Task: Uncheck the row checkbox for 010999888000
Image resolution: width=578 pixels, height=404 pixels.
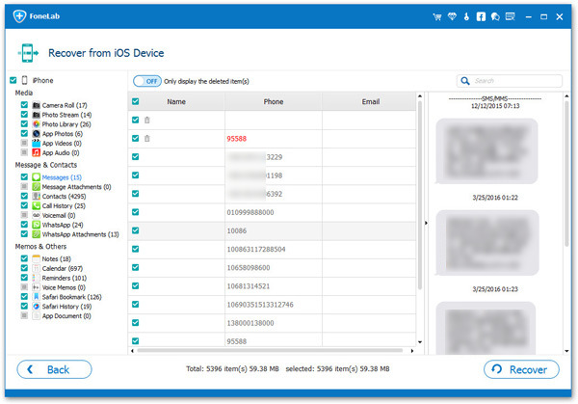Action: click(x=135, y=212)
